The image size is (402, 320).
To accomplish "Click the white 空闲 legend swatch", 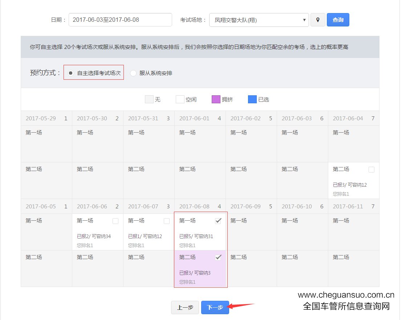I will [180, 99].
